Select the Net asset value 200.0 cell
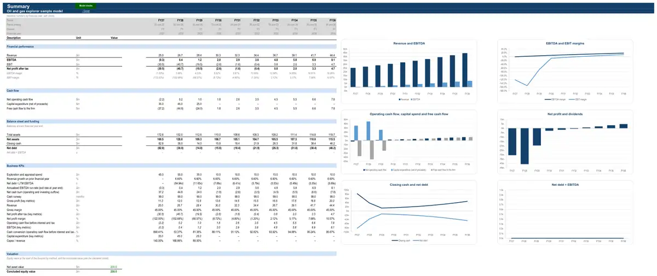The height and width of the screenshot is (276, 657). [114, 267]
